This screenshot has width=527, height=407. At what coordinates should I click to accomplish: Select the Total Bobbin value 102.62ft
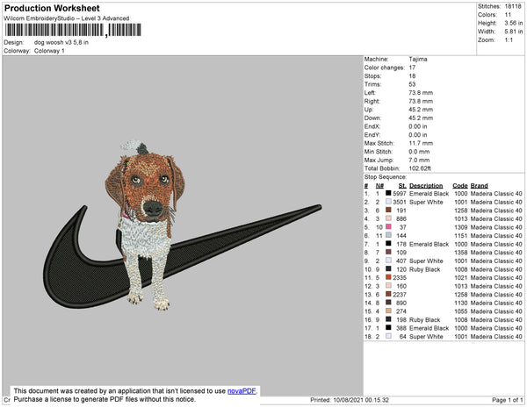click(x=420, y=168)
